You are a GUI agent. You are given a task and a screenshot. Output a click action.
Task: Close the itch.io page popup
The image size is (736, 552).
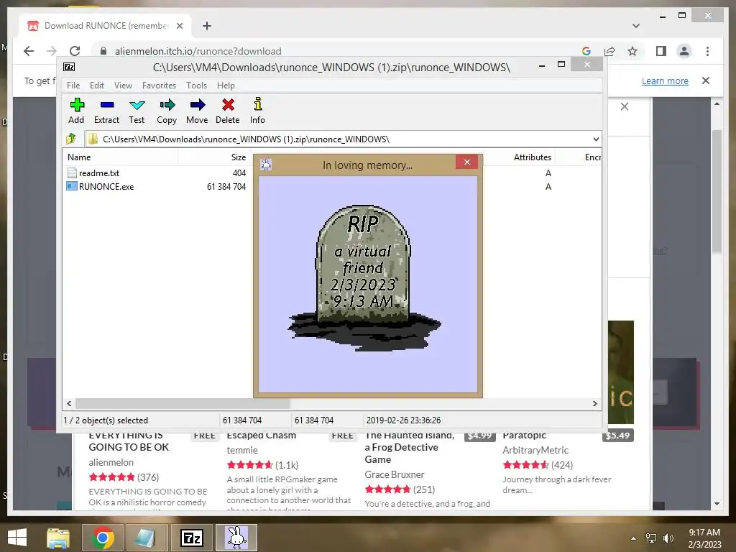[x=625, y=106]
